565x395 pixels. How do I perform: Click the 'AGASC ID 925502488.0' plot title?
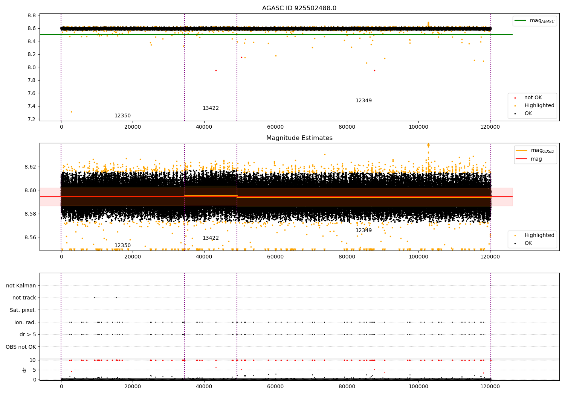[x=299, y=8]
